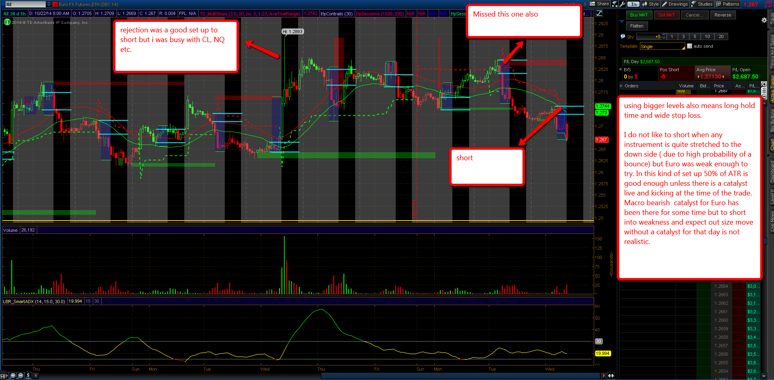Switch to the Trade side tab
The image size is (774, 380).
pyautogui.click(x=771, y=18)
